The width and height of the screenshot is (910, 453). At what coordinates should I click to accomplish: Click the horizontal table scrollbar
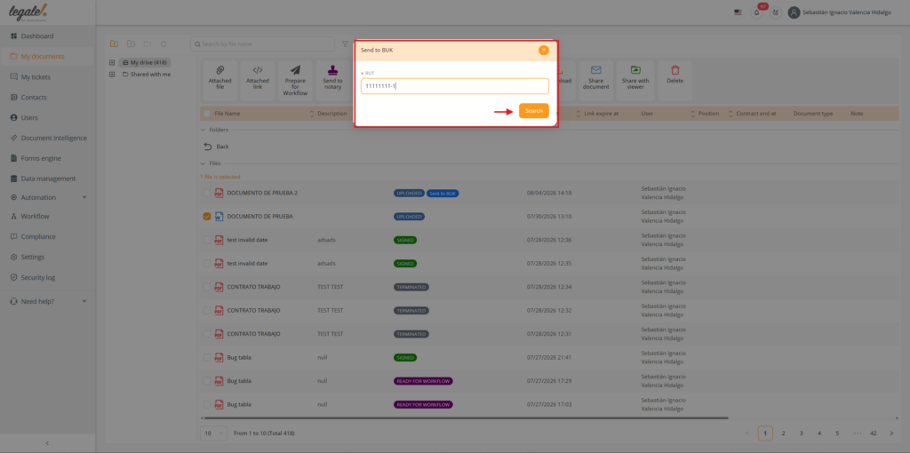click(464, 417)
